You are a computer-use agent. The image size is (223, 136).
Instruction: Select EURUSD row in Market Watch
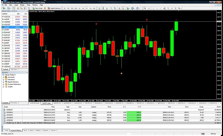pyautogui.click(x=15, y=46)
